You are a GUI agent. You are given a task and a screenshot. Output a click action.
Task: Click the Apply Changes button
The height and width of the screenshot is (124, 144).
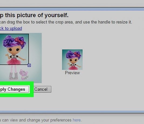point(14,89)
